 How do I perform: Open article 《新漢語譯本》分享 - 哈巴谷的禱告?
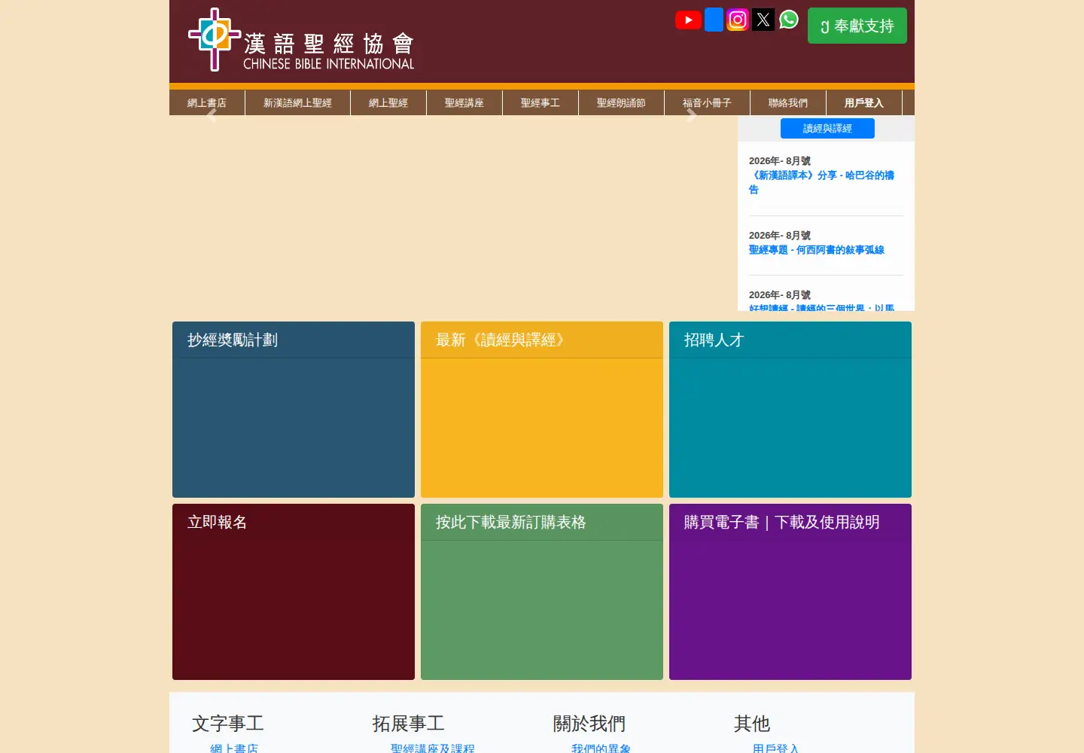pos(821,182)
